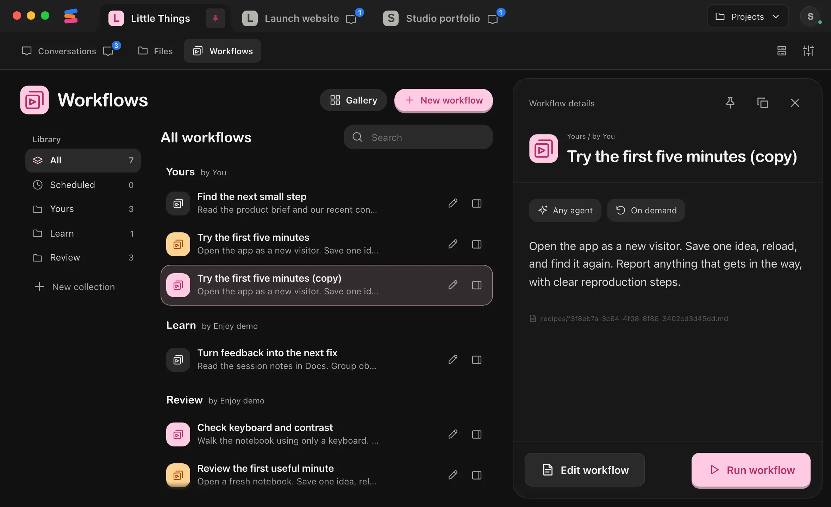Switch to the Conversations tab
Image resolution: width=831 pixels, height=507 pixels.
[x=59, y=51]
